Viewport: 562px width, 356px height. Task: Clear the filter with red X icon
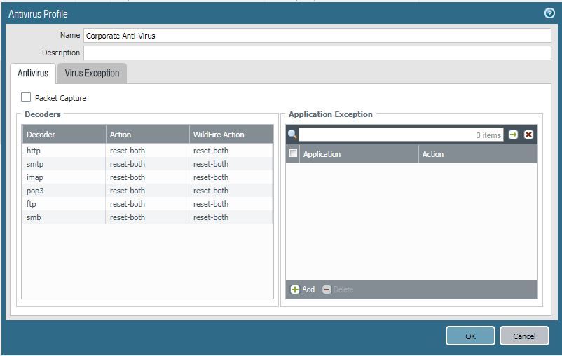529,135
